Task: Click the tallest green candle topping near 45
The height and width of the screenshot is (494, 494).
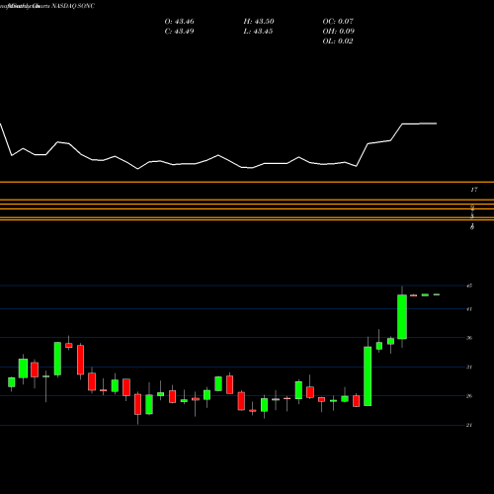Action: coord(402,317)
